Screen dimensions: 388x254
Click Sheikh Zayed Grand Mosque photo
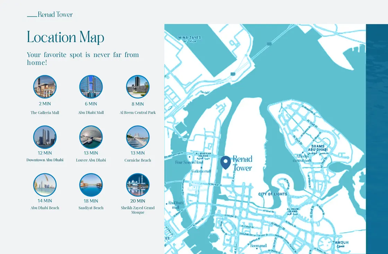tap(138, 185)
